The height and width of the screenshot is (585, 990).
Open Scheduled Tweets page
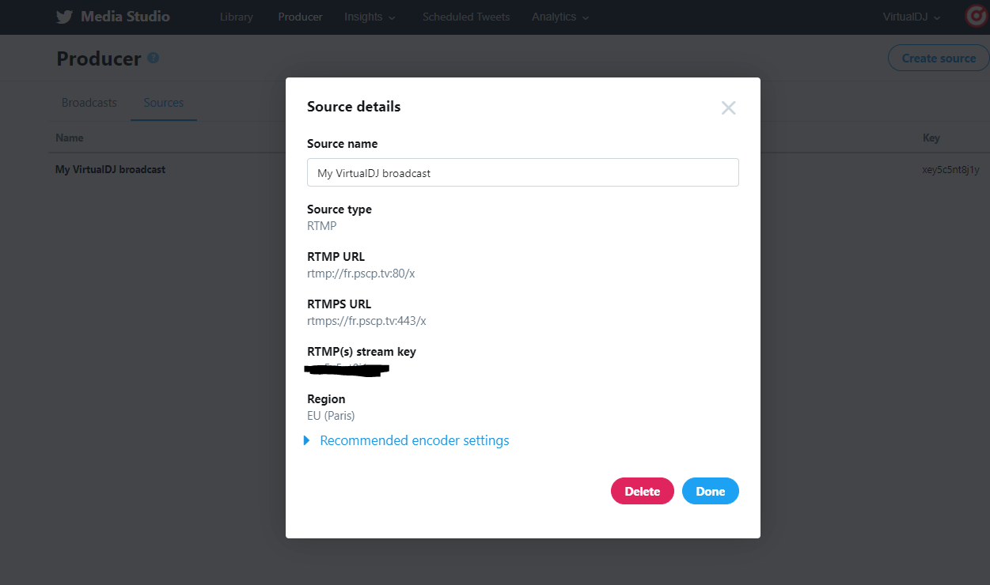[466, 17]
